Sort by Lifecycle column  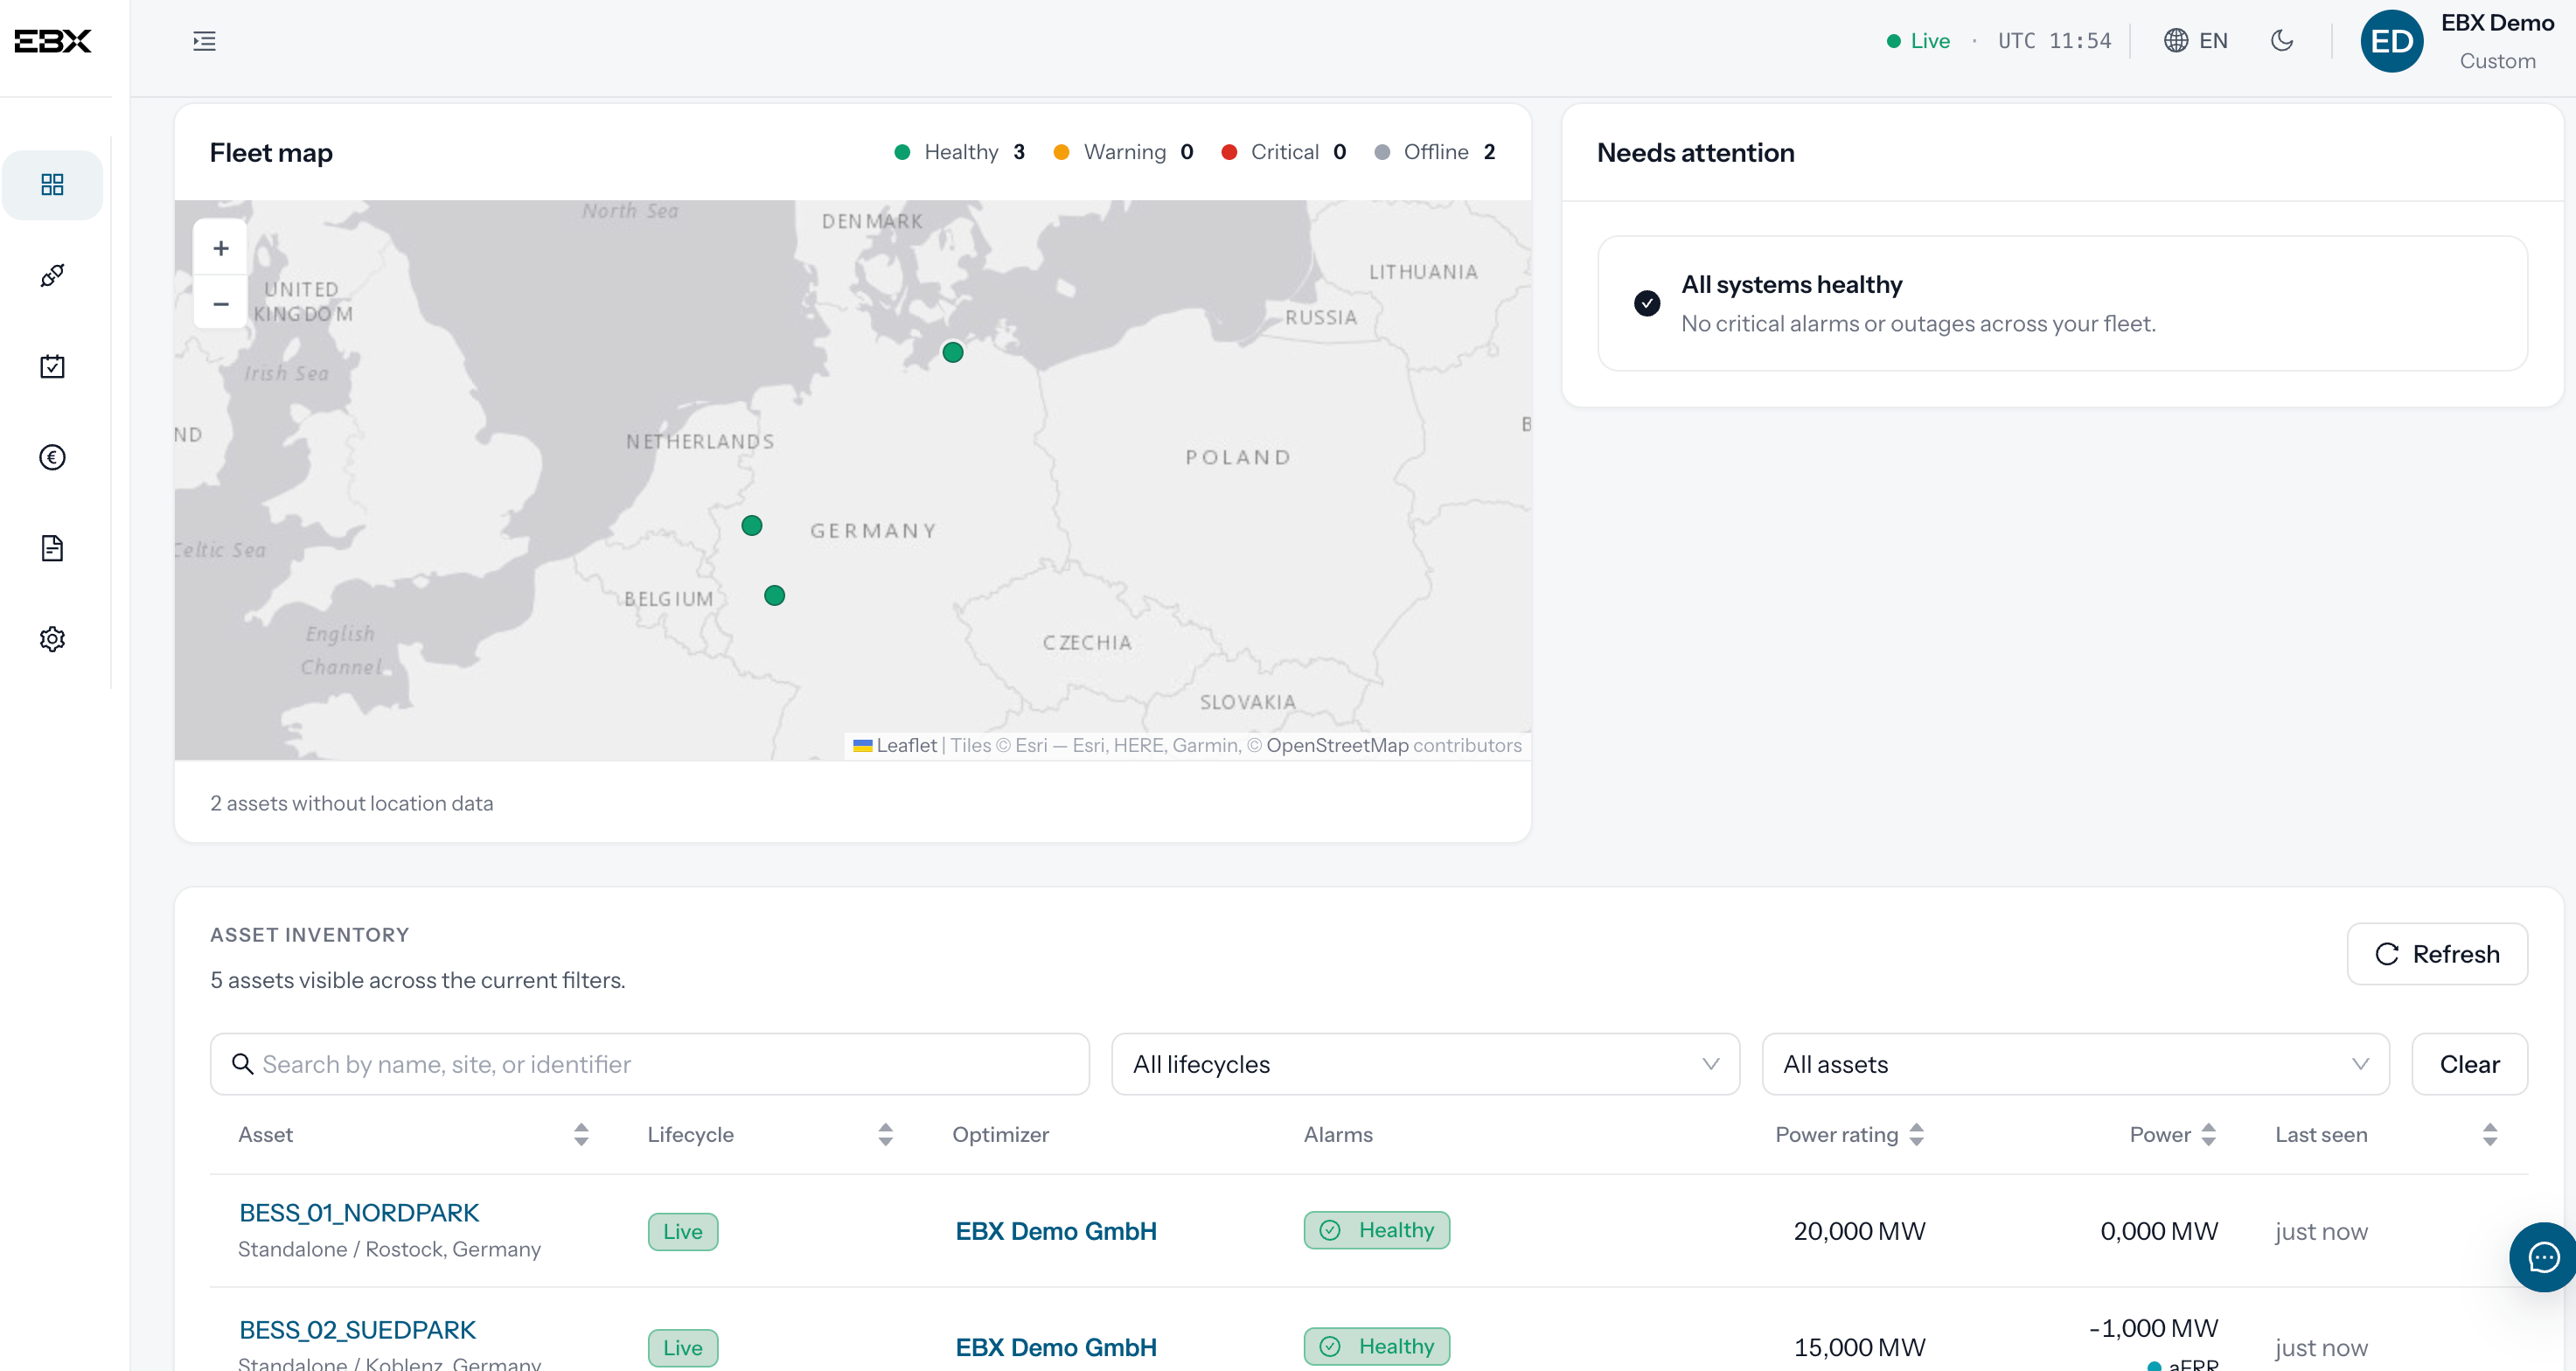(x=885, y=1134)
